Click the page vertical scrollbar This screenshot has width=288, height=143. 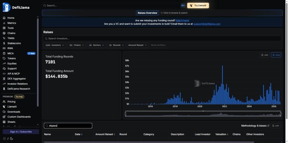coord(287,61)
